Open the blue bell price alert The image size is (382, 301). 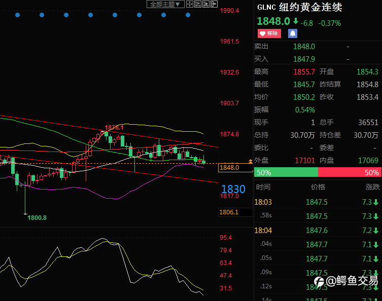(x=293, y=33)
